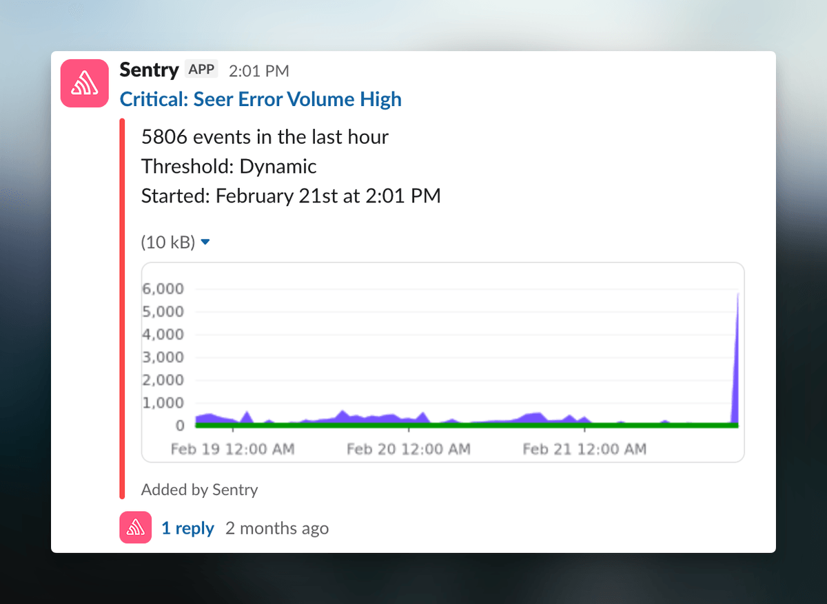Click the purple error volume spike
The width and height of the screenshot is (827, 604).
pos(737,344)
